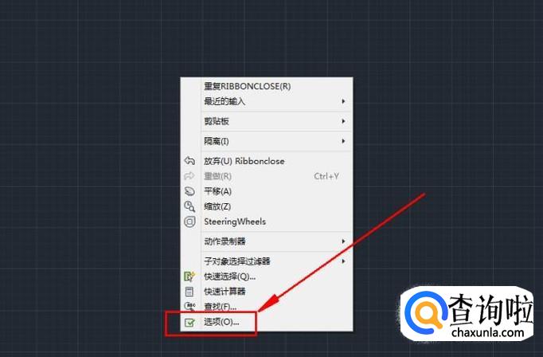Click the undo arrow icon beside 放弃(U)

pyautogui.click(x=189, y=161)
